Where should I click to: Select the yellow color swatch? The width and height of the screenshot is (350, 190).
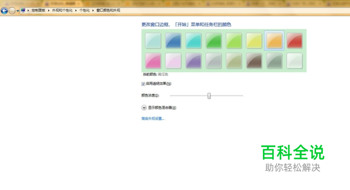pos(254,40)
